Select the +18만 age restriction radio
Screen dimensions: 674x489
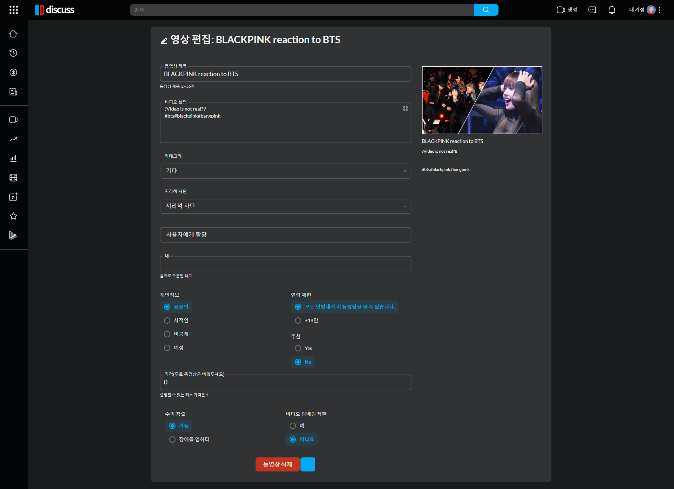pyautogui.click(x=306, y=321)
